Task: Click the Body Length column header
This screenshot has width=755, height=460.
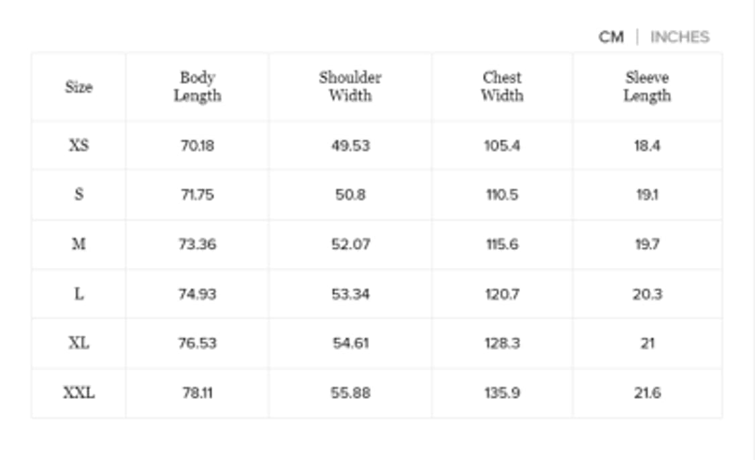Action: (x=197, y=87)
